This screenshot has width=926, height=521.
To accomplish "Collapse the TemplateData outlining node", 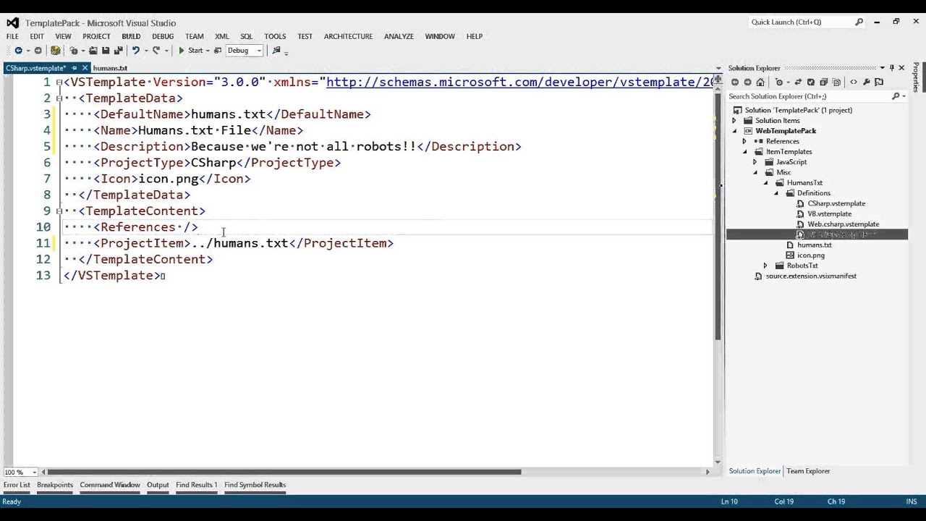I will [59, 98].
